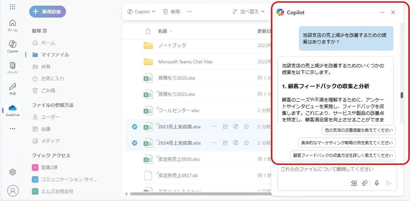This screenshot has width=410, height=201.
Task: Open more actions for 2024売上支店別.xlsx
Action: [215, 143]
